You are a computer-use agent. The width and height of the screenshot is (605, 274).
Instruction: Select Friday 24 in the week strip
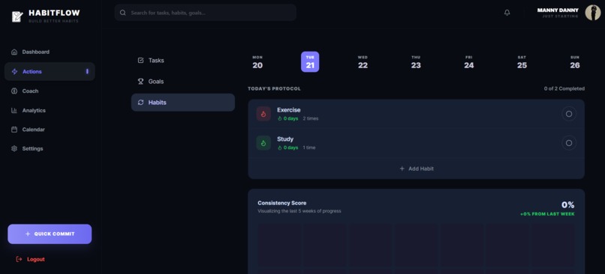(x=469, y=62)
